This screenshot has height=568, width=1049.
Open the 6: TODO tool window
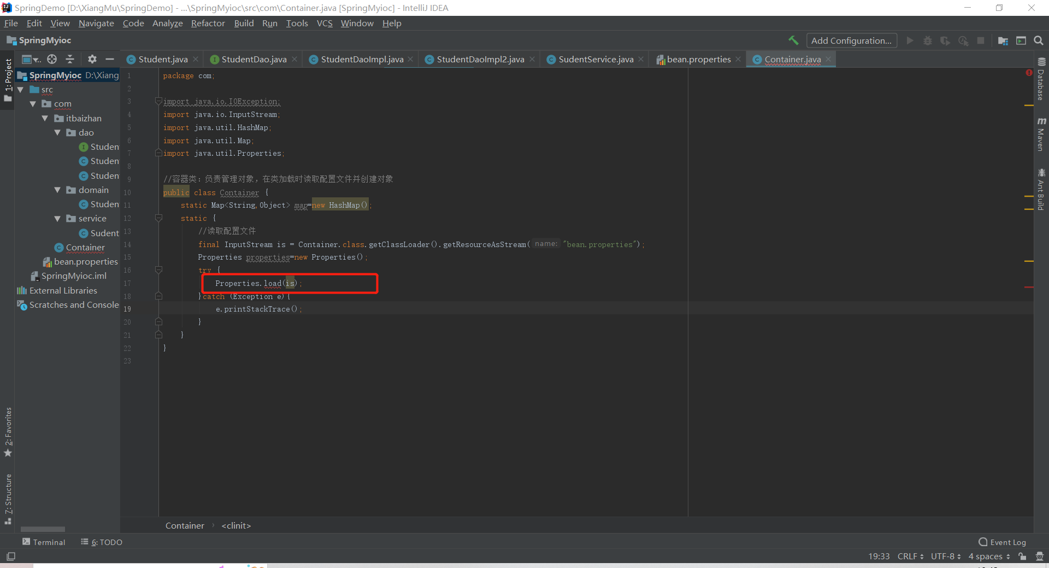102,542
